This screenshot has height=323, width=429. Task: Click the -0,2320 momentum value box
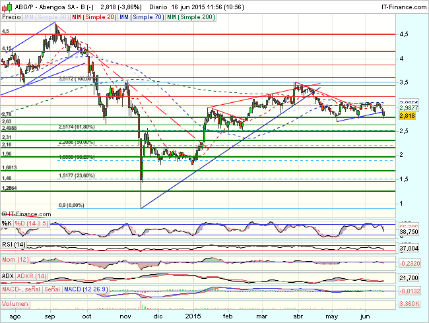[409, 264]
